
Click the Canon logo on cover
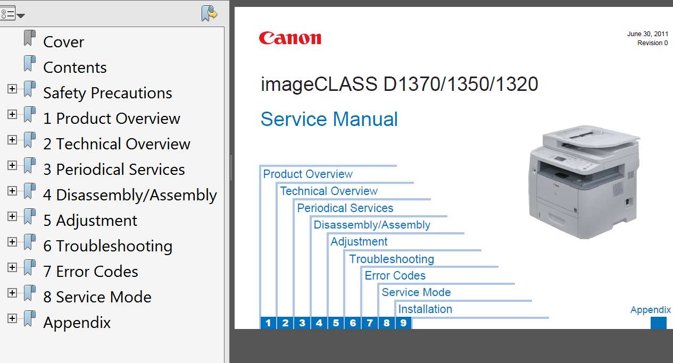point(290,38)
